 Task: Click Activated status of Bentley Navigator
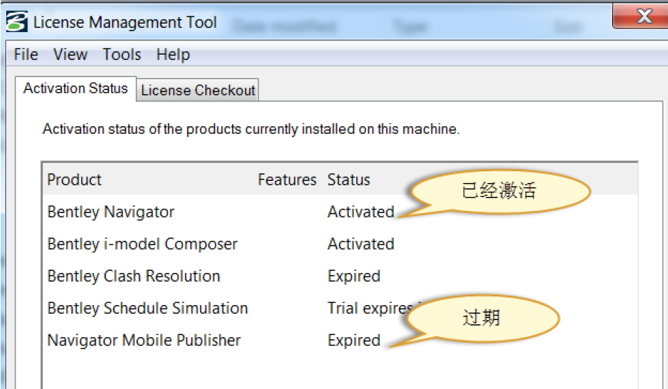(x=361, y=212)
